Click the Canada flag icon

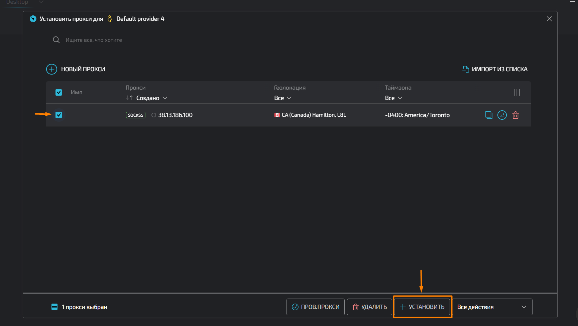[x=277, y=115]
